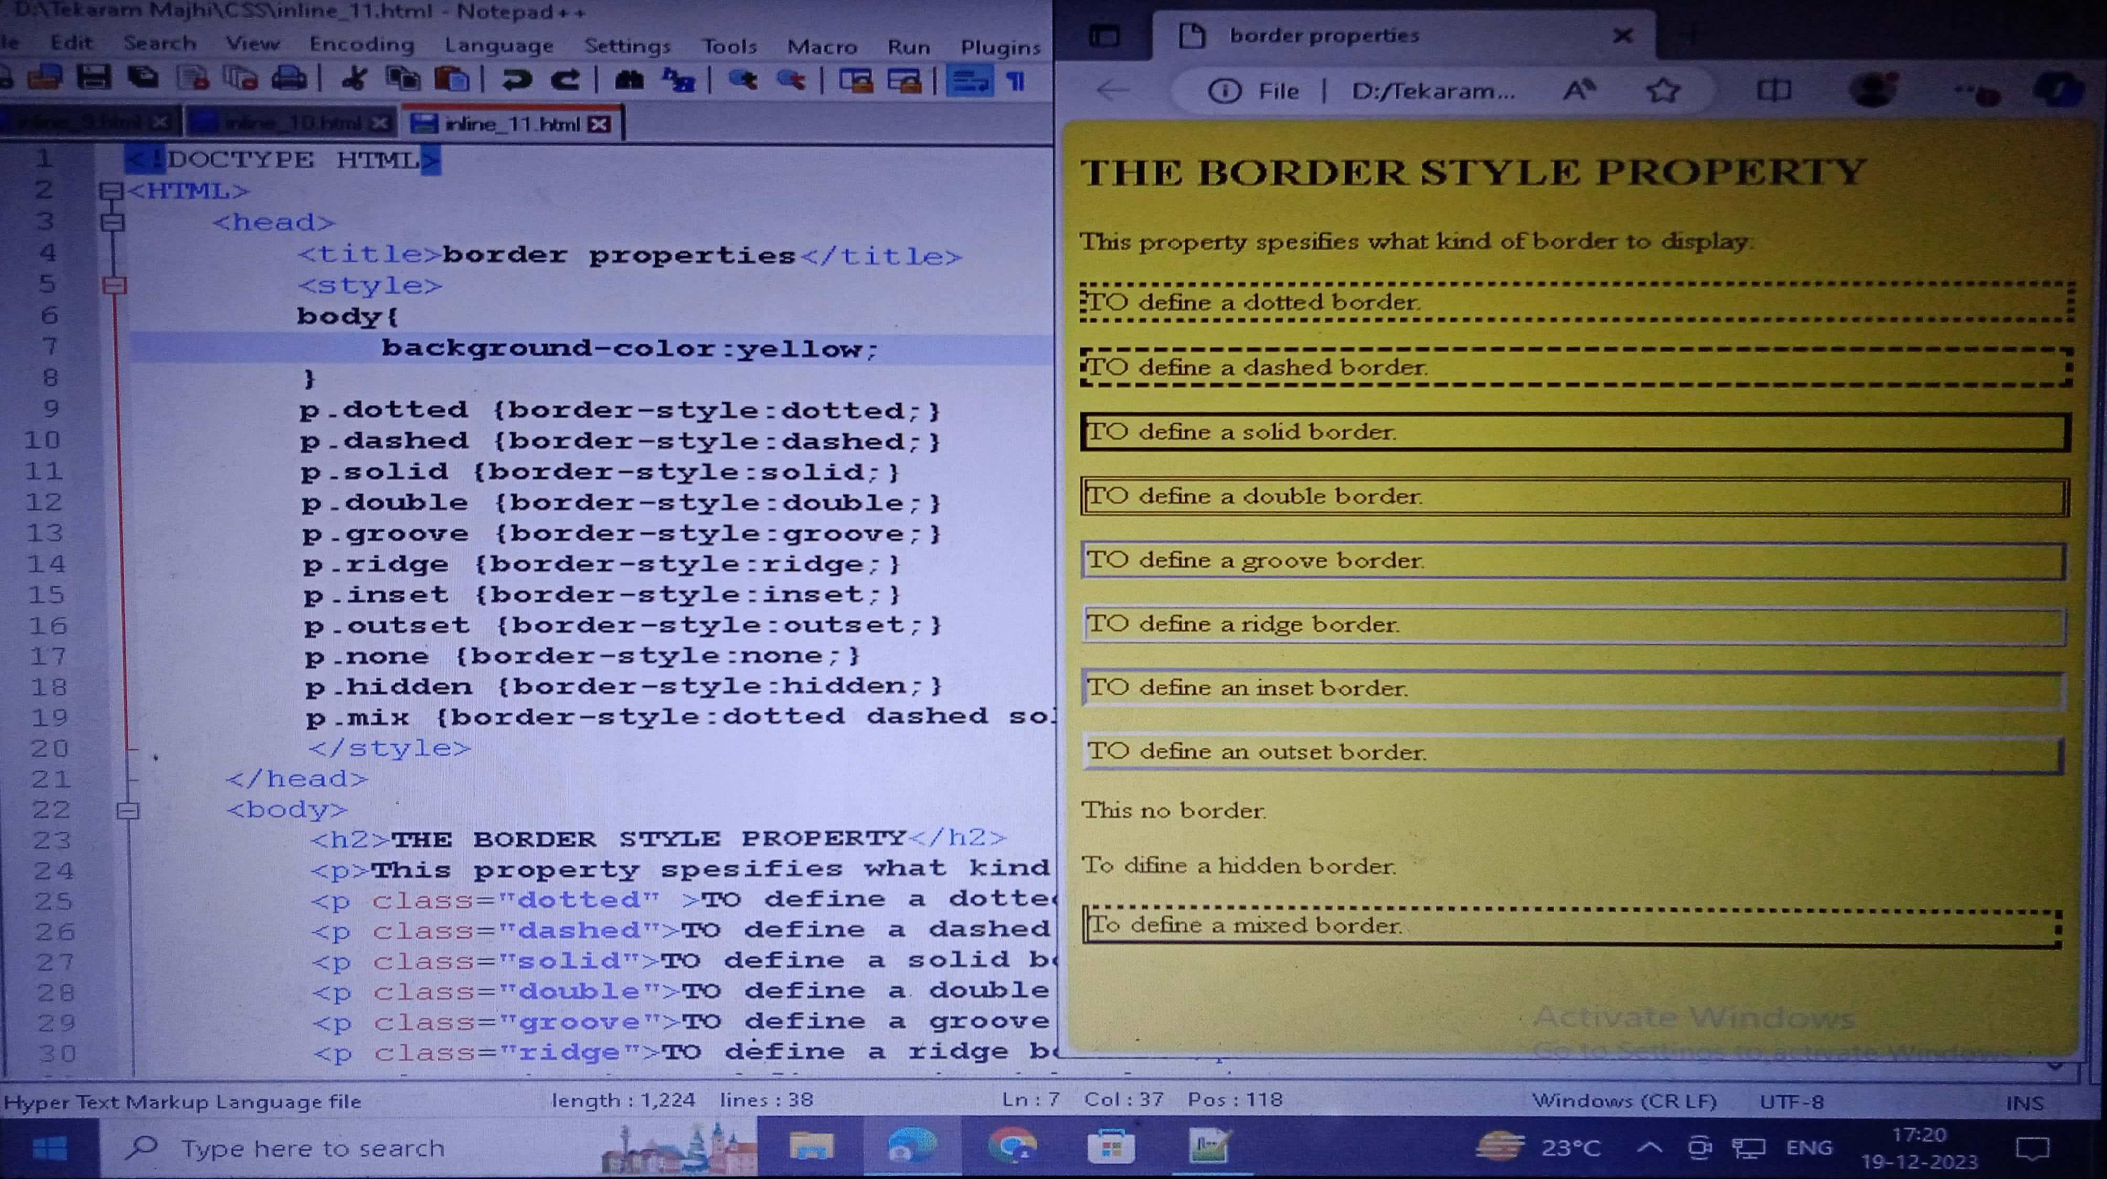Viewport: 2107px width, 1179px height.
Task: Click the Save file toolbar icon
Action: (x=93, y=79)
